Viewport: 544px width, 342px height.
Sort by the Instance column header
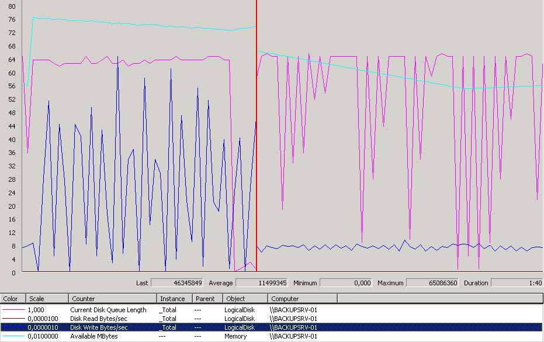pos(175,299)
